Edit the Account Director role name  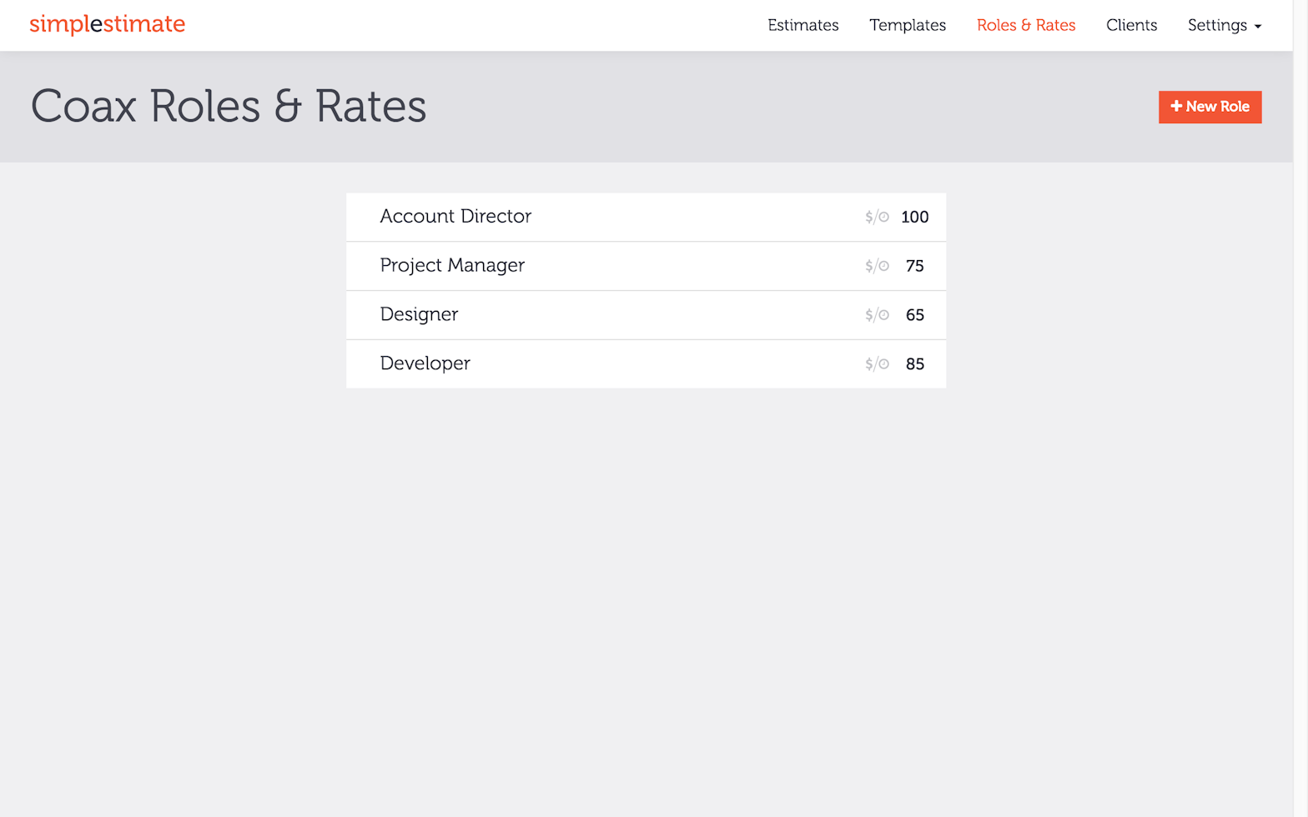(x=455, y=217)
